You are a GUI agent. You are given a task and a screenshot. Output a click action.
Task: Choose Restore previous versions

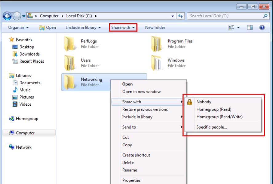(149, 109)
